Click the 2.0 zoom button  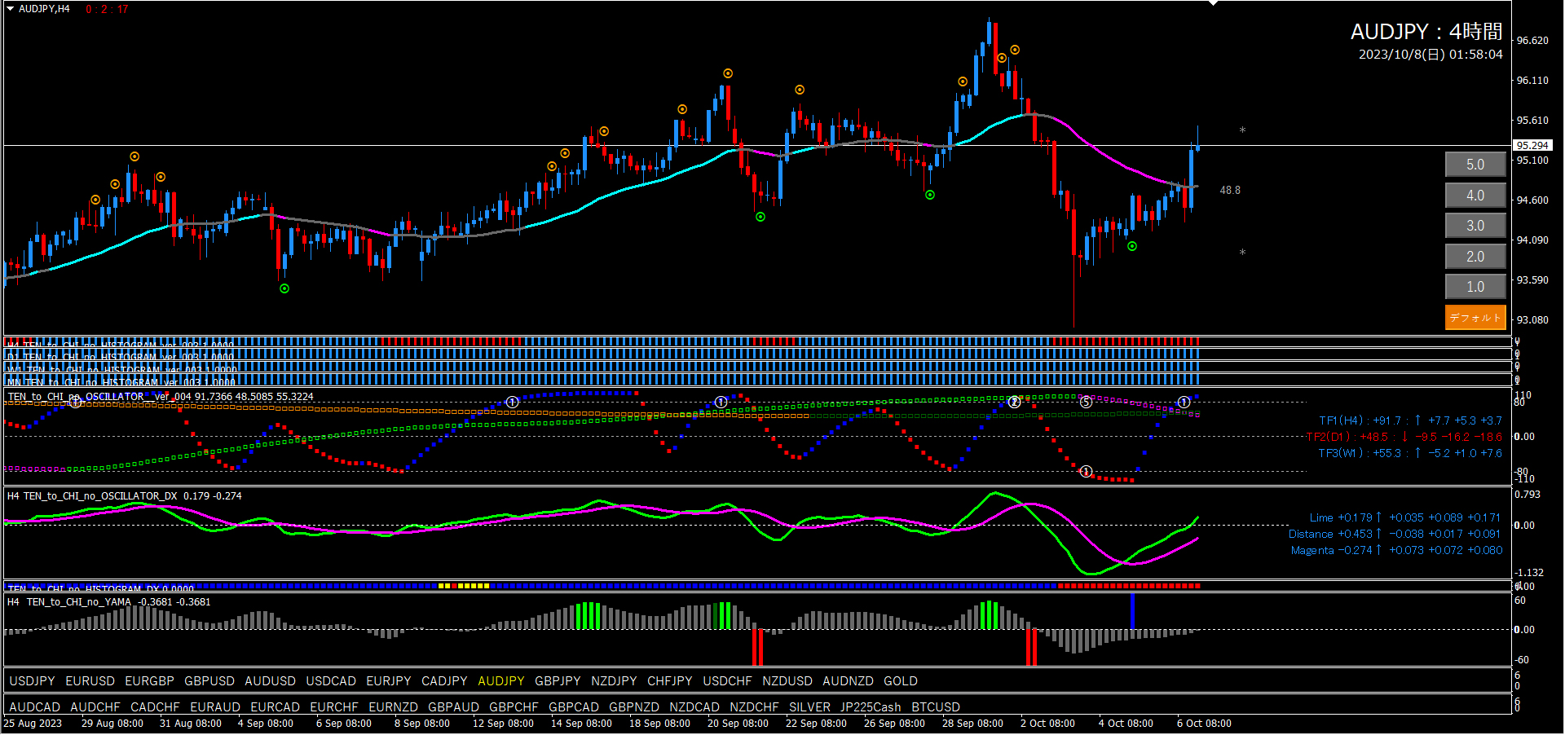(1475, 257)
